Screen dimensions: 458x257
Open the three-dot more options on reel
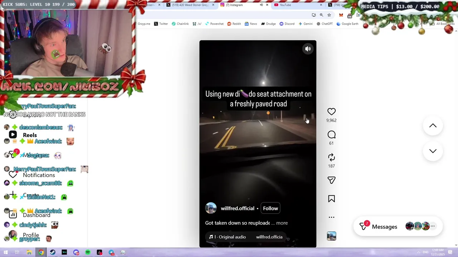click(331, 217)
